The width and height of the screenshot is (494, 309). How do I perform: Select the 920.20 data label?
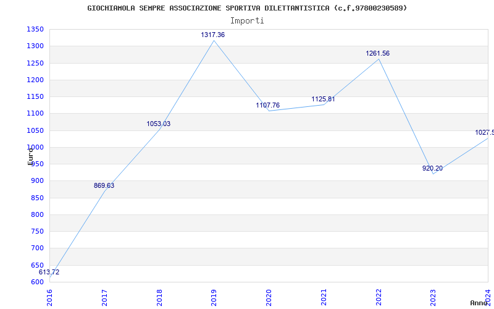[433, 168]
